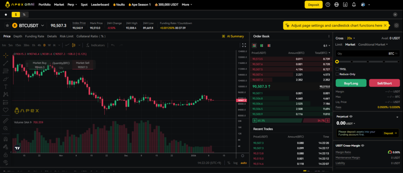Click the Sell/Short button
The image size is (403, 173).
385,83
